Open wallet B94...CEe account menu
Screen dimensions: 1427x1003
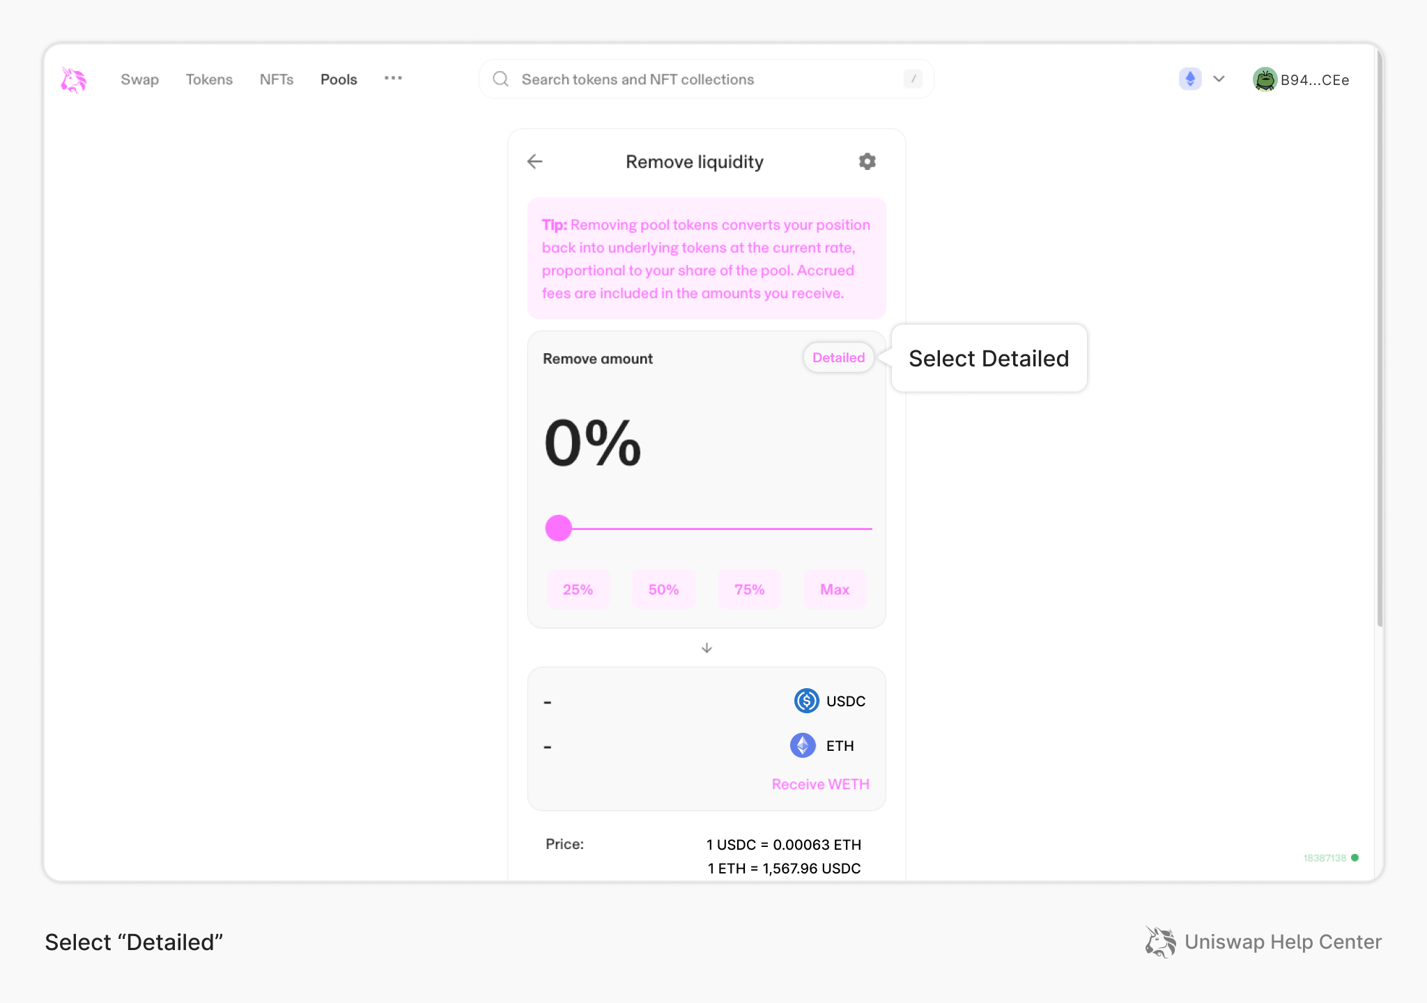(1314, 80)
